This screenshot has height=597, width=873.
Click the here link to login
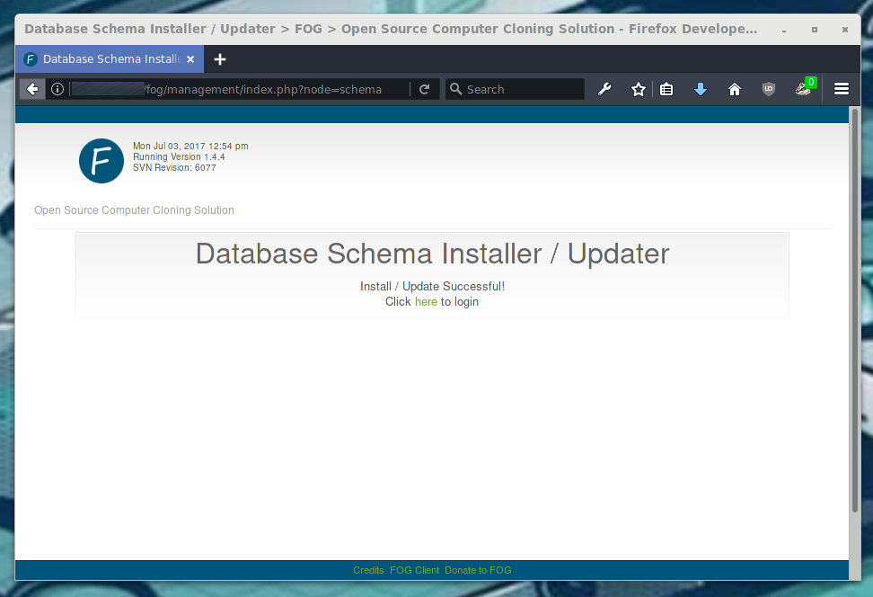point(426,301)
